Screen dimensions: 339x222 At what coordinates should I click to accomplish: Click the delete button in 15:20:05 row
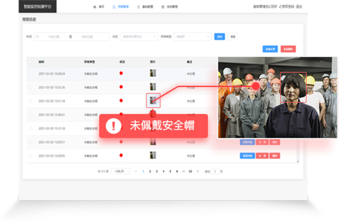[x=275, y=156]
